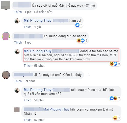Screen dimensions: 127x123
Task: Open the three-dot options beside the "Ui tập máy" comment
Action: coord(88,75)
